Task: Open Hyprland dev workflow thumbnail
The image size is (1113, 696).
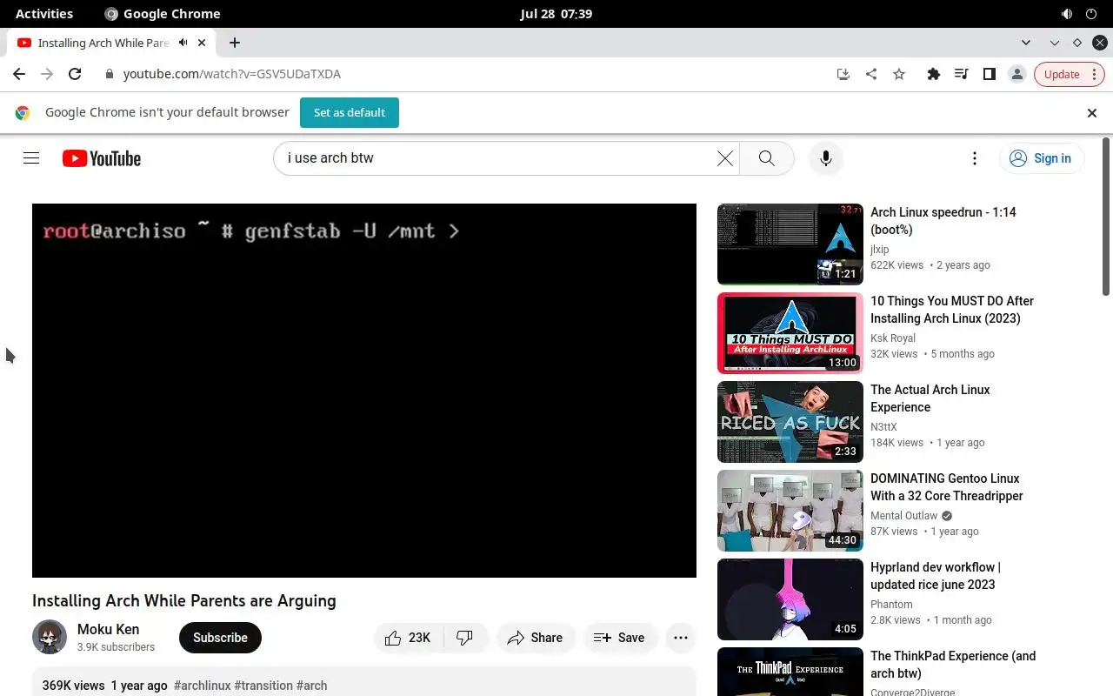Action: click(790, 599)
